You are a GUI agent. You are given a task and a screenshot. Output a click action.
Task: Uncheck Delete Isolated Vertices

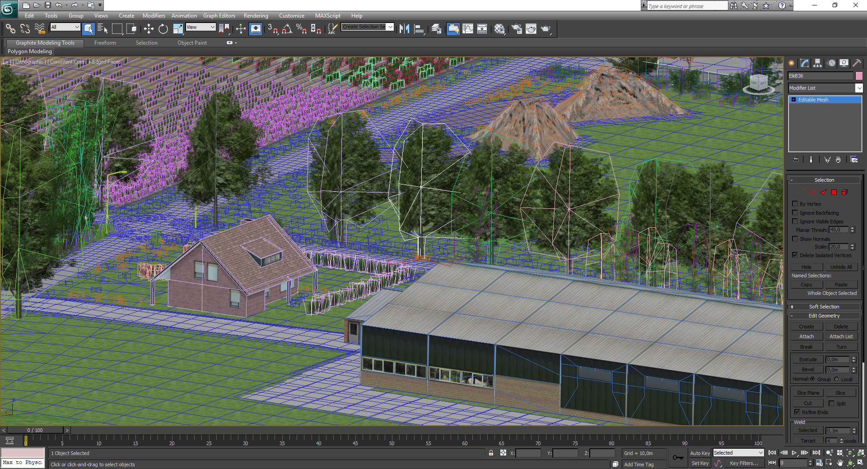tap(795, 255)
